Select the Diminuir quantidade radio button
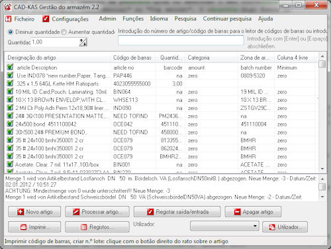 point(11,32)
